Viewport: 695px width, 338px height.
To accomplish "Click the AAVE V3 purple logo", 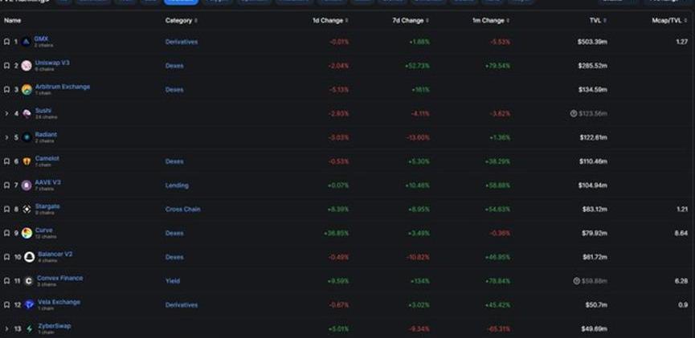I will tap(27, 185).
